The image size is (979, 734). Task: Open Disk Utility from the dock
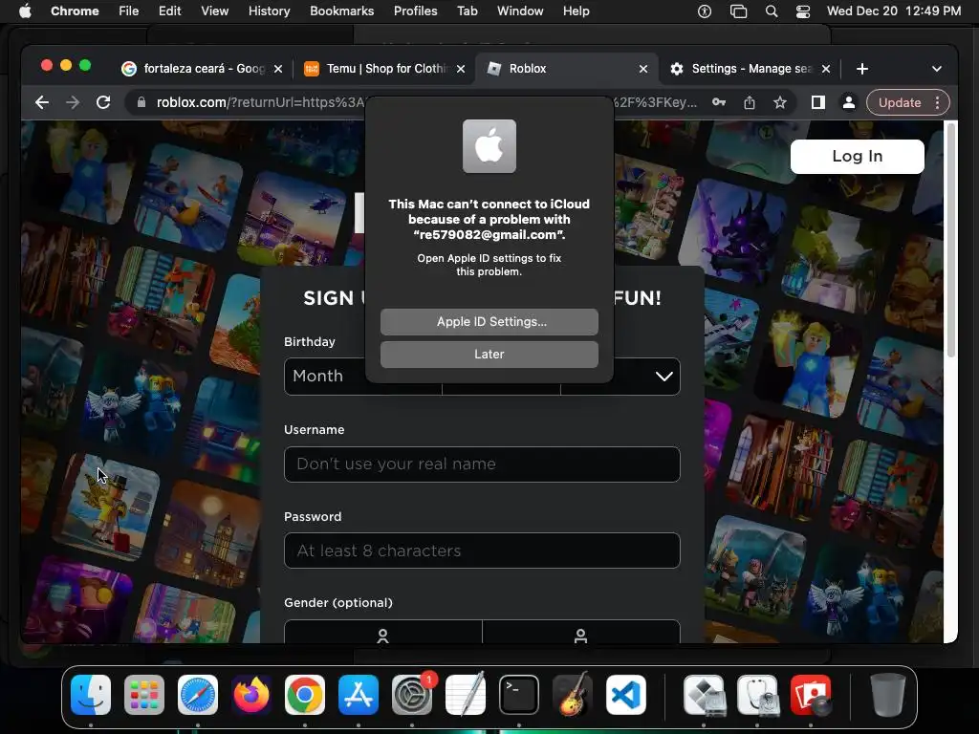tap(757, 695)
